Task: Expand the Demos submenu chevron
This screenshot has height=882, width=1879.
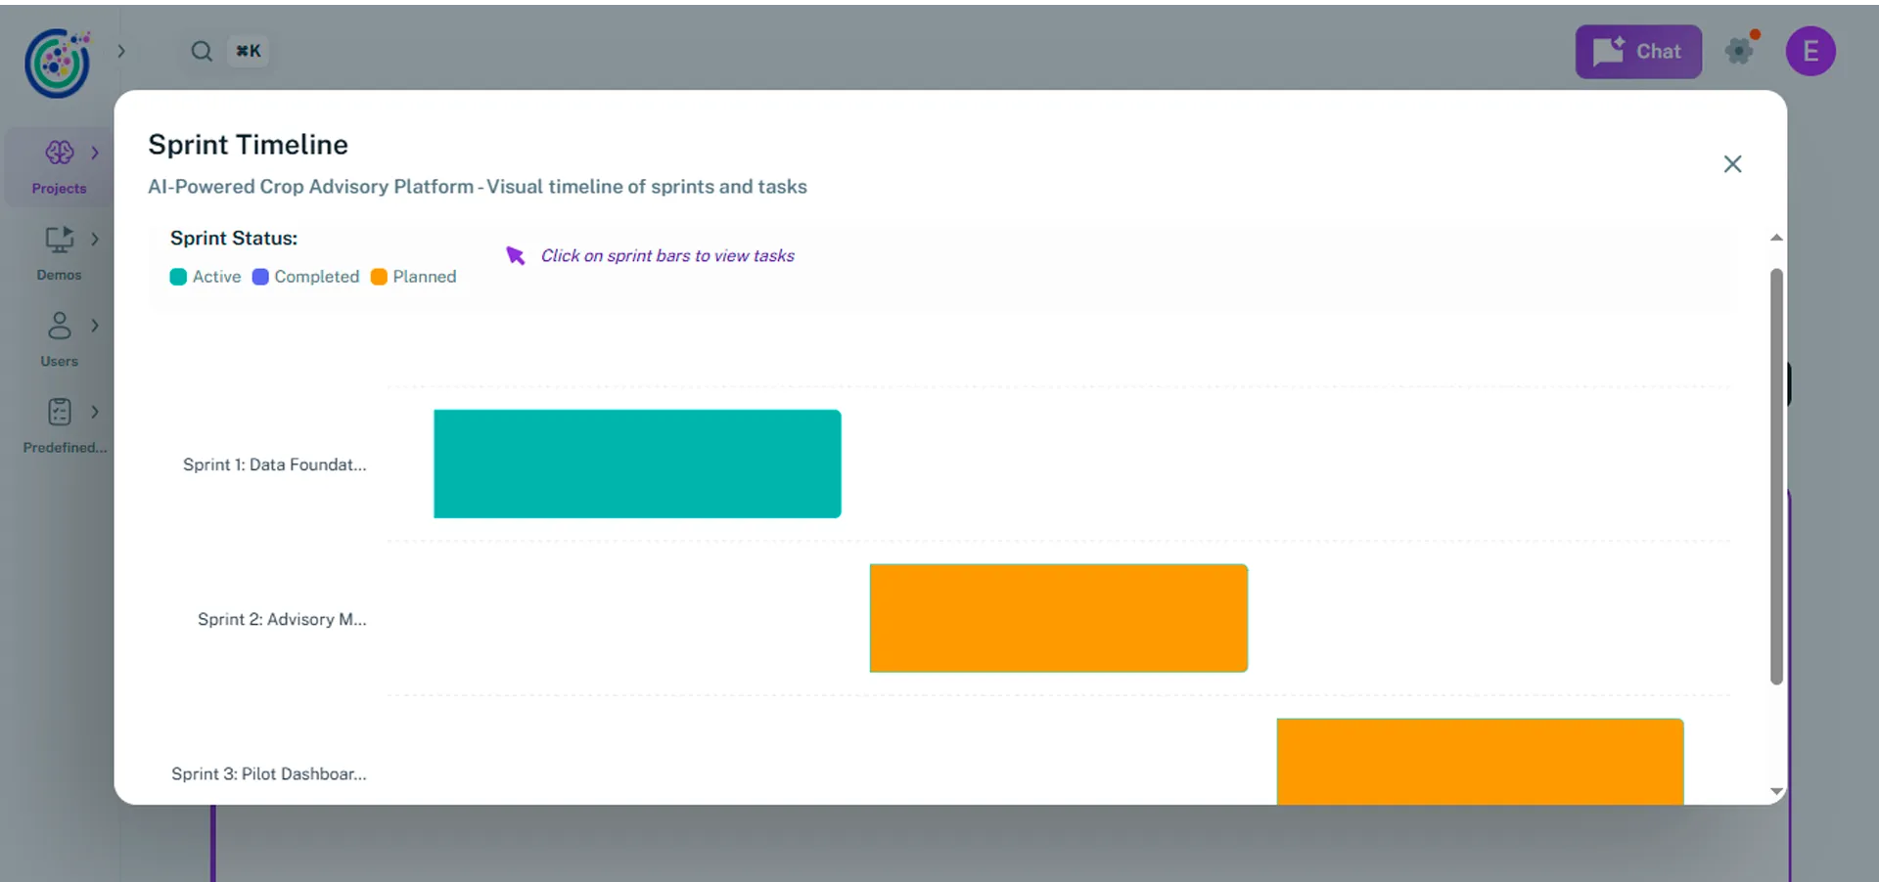Action: pyautogui.click(x=95, y=239)
